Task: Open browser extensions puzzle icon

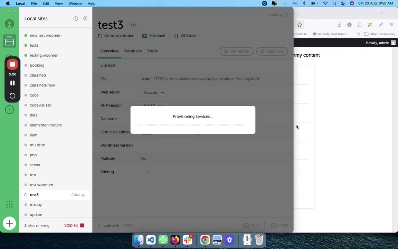Action: [x=359, y=25]
